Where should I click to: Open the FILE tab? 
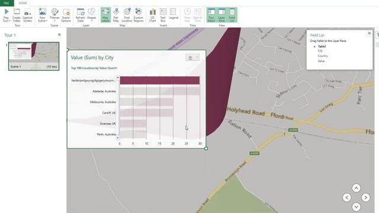point(7,3)
